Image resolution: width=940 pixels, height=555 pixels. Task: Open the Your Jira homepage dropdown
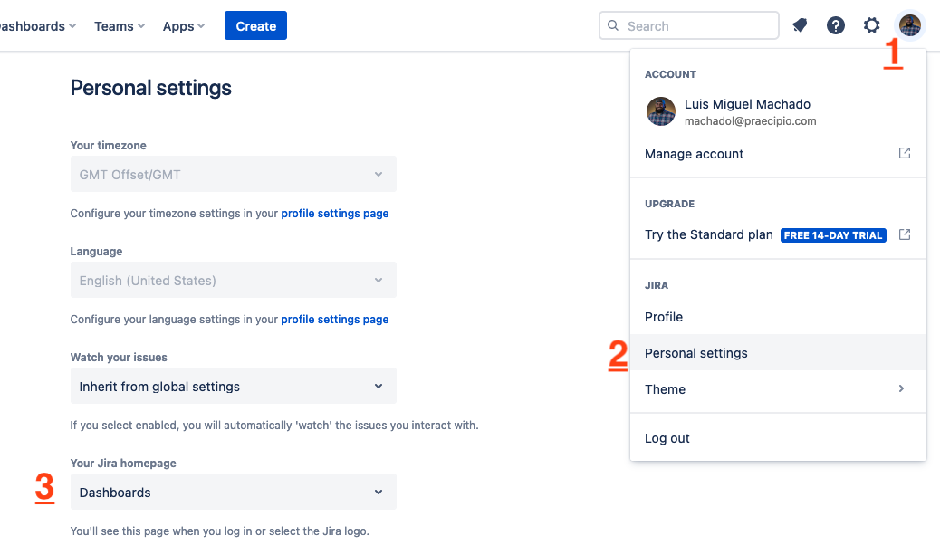(x=234, y=492)
